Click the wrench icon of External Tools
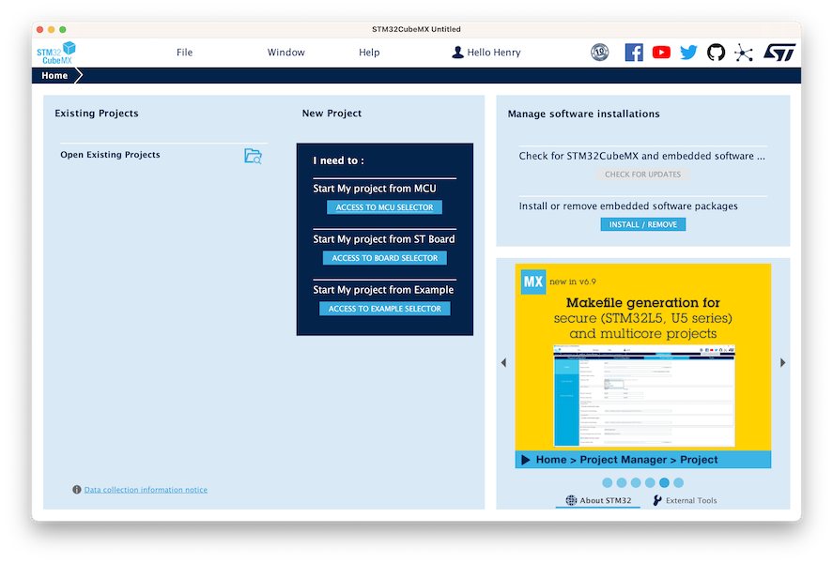 click(657, 500)
